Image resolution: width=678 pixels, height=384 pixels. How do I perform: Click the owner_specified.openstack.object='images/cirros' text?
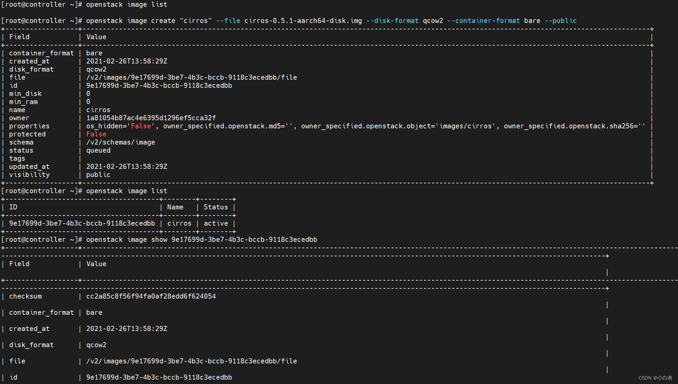pyautogui.click(x=398, y=126)
